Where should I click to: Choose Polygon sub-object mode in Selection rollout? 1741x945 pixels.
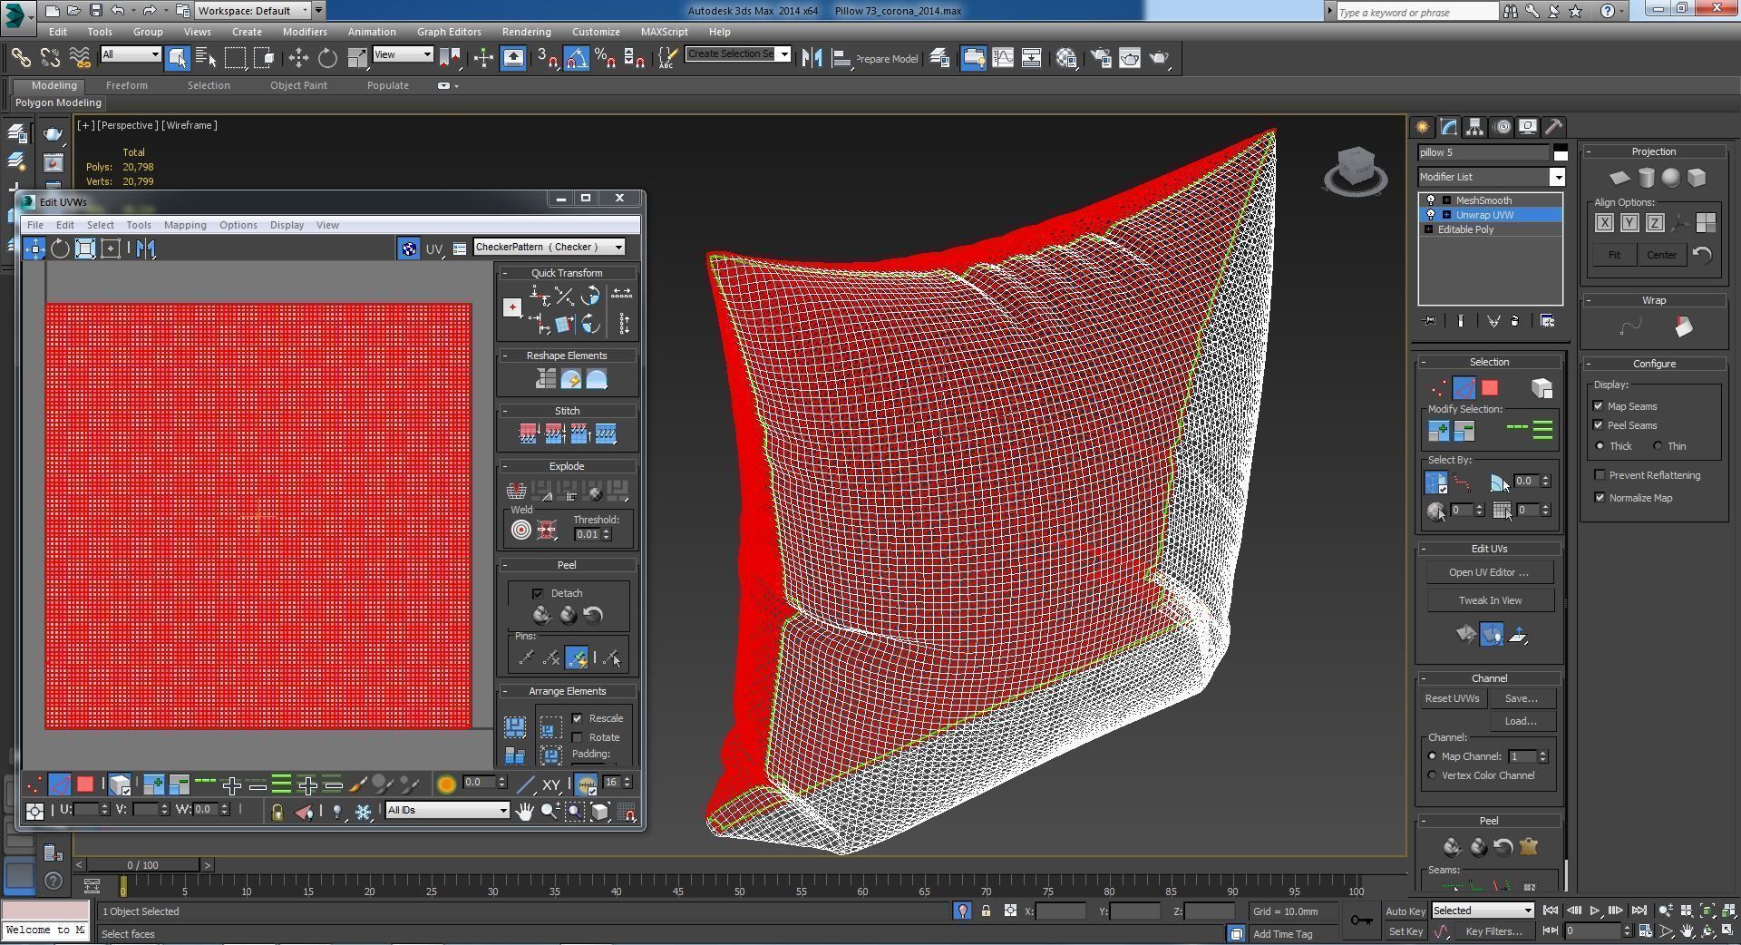(x=1490, y=388)
